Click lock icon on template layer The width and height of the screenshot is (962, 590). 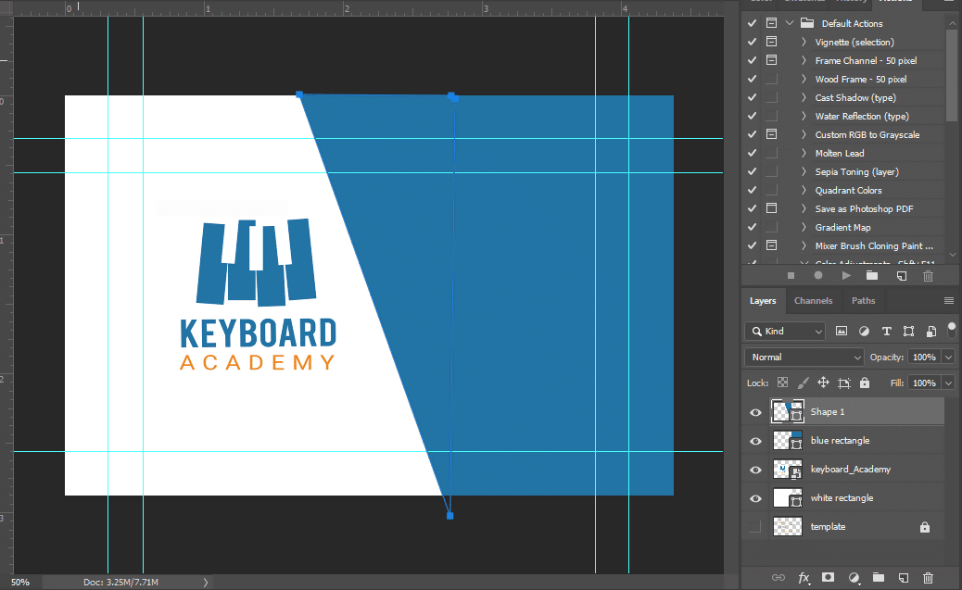(x=925, y=527)
